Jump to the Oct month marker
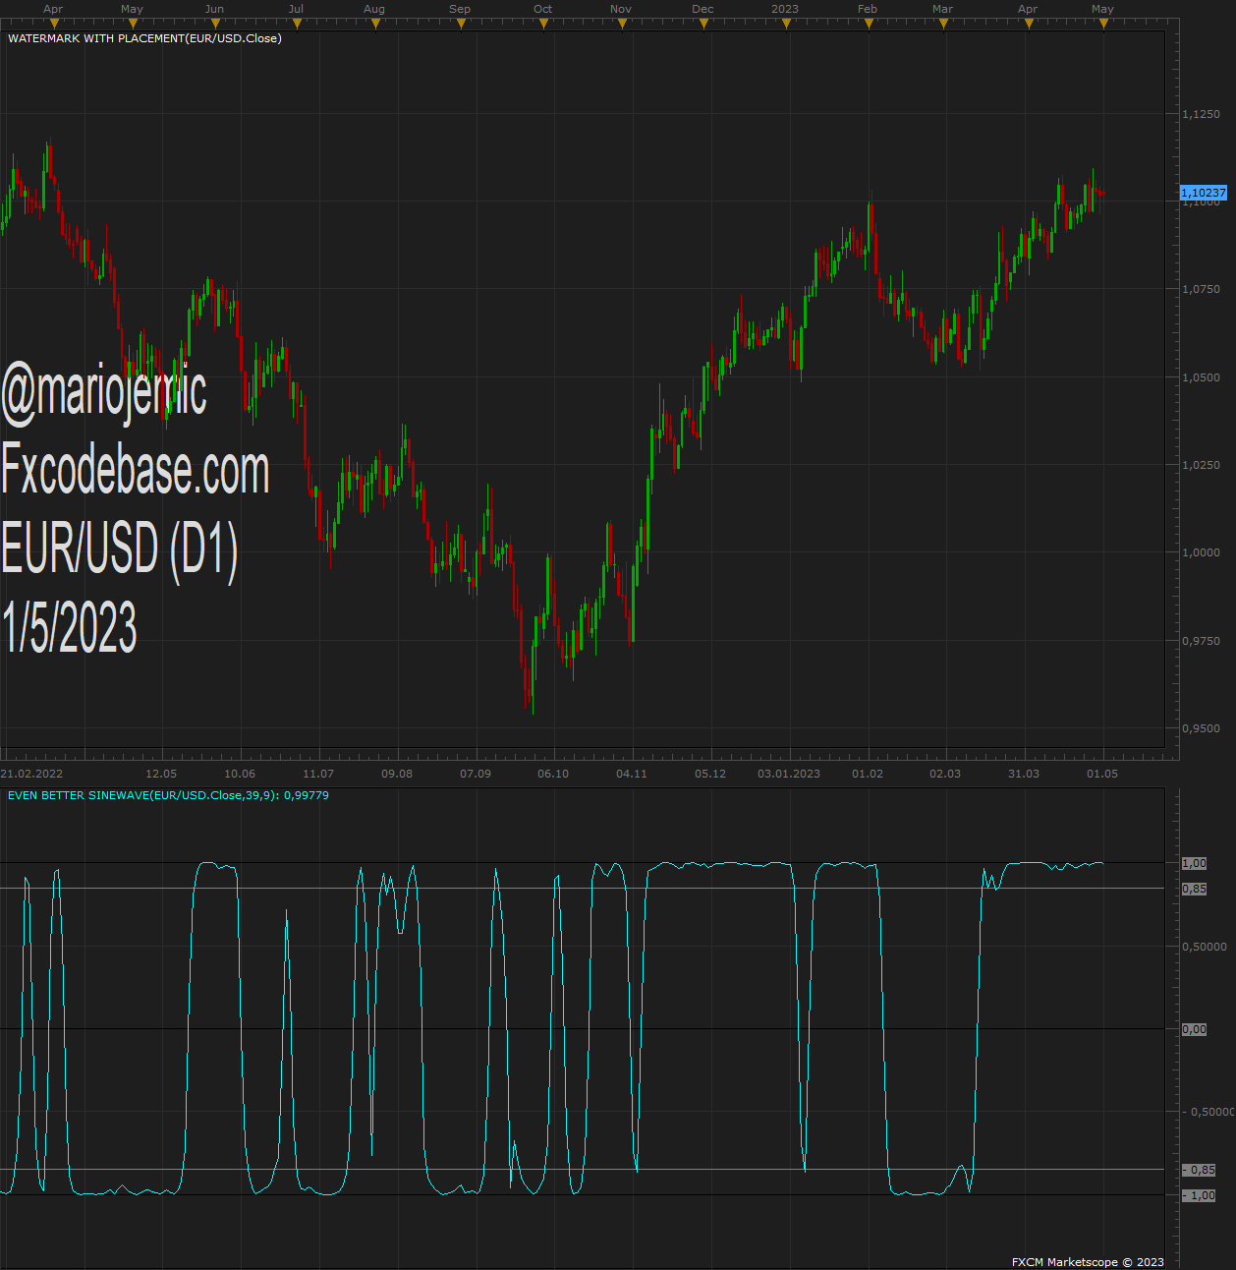 [543, 24]
